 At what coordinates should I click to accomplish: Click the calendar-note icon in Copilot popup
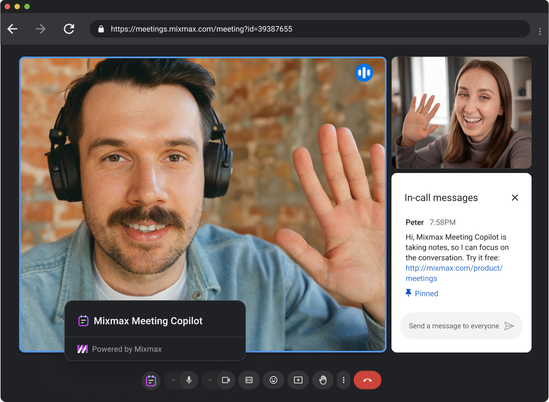pos(83,320)
